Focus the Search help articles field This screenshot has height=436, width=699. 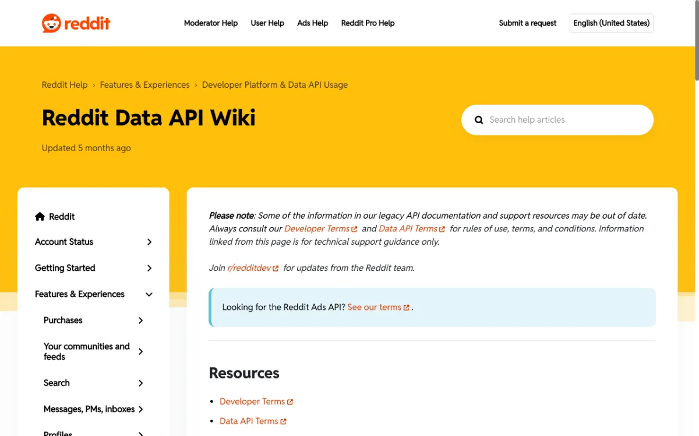pyautogui.click(x=557, y=120)
